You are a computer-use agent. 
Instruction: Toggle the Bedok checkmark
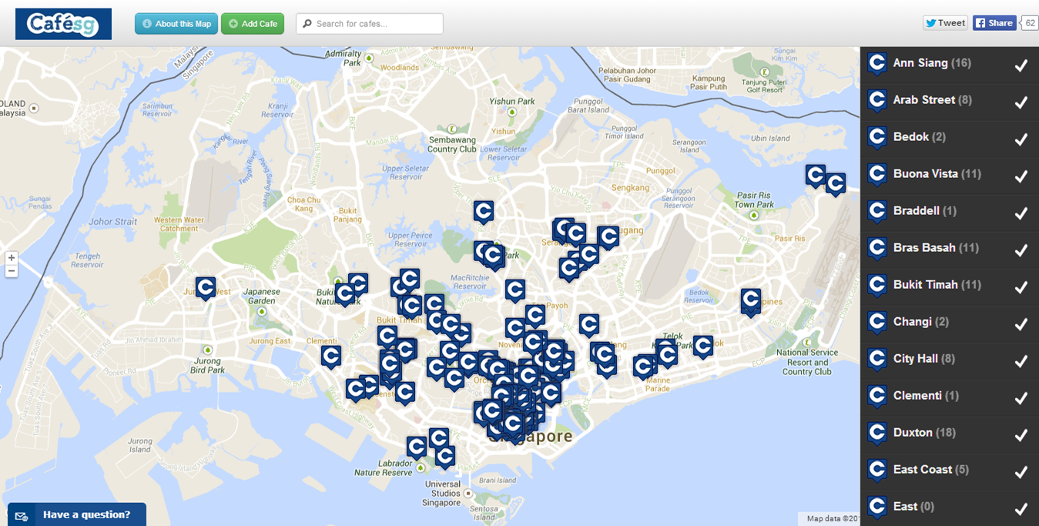[1021, 139]
